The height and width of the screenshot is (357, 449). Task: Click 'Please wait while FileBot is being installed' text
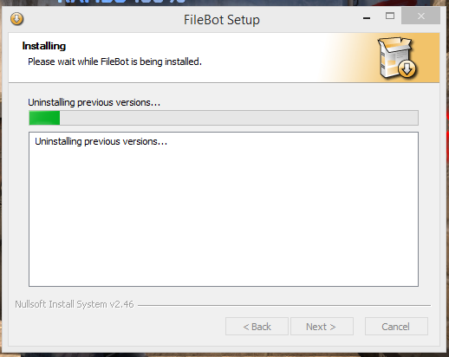point(114,62)
